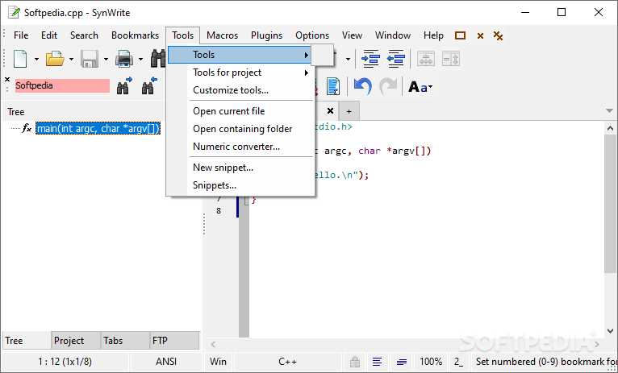Open Snippets... from the Tools menu
The image size is (618, 373).
[241, 185]
